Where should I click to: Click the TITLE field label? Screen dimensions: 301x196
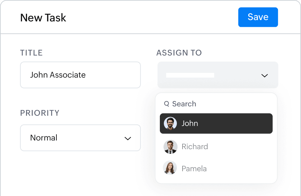[31, 53]
